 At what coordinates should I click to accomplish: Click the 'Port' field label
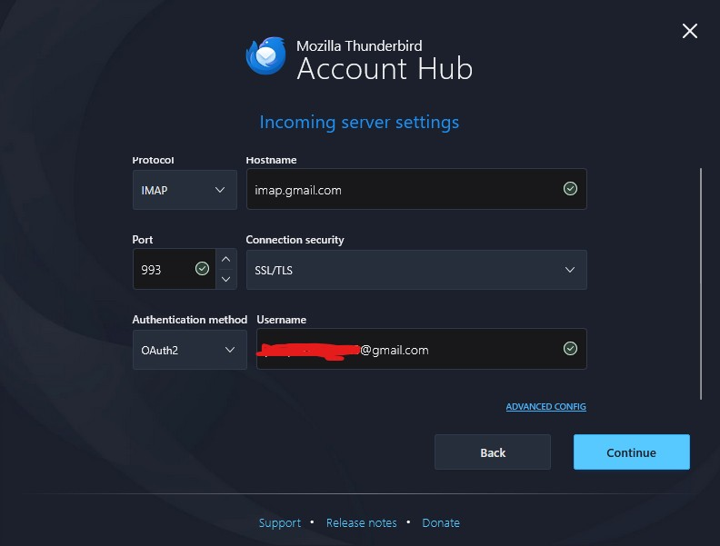[x=143, y=240]
